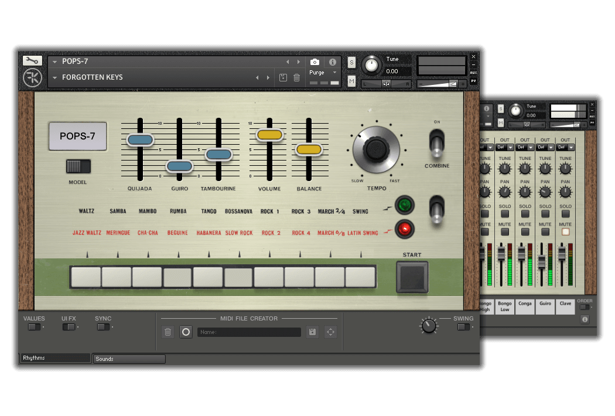615x416 pixels.
Task: Go to previous instrument next to POPS-7
Action: (288, 62)
